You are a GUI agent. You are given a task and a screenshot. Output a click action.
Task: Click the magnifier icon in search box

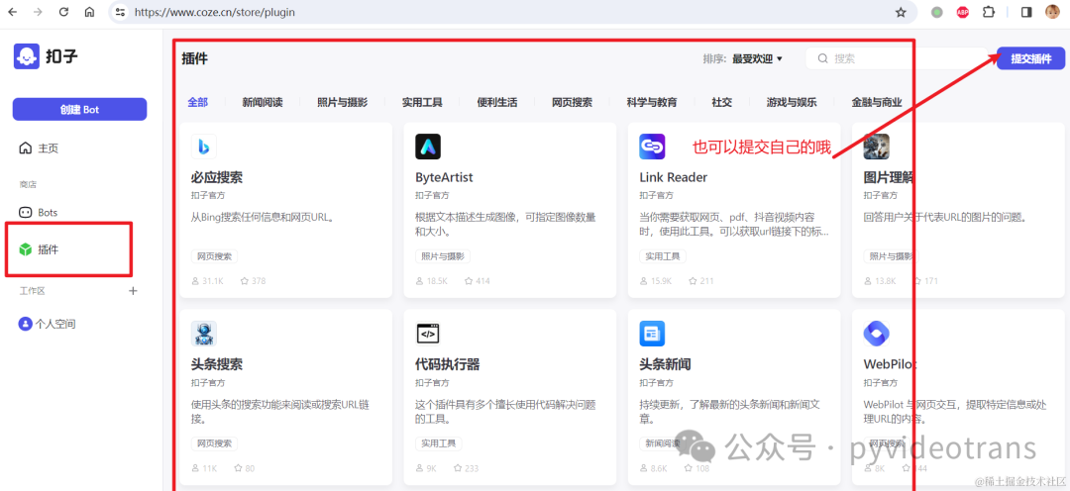pyautogui.click(x=823, y=58)
